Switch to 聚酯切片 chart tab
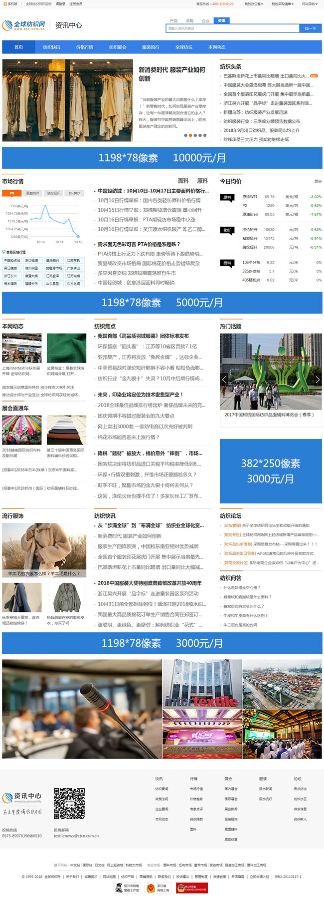 32,193
